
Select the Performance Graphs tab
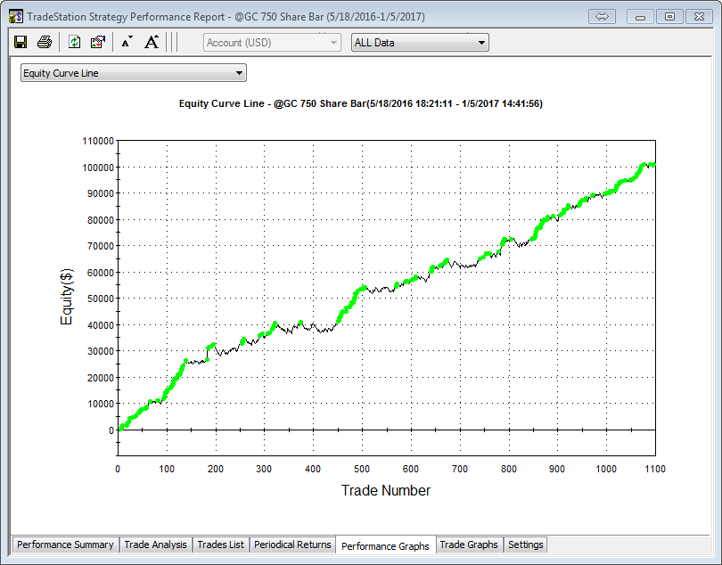(x=385, y=545)
